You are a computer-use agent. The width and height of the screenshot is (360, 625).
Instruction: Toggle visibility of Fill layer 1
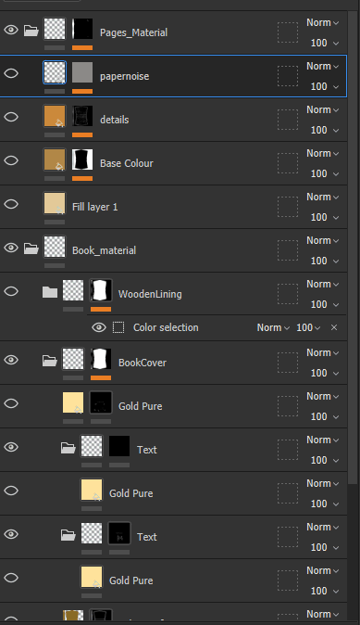(x=11, y=204)
